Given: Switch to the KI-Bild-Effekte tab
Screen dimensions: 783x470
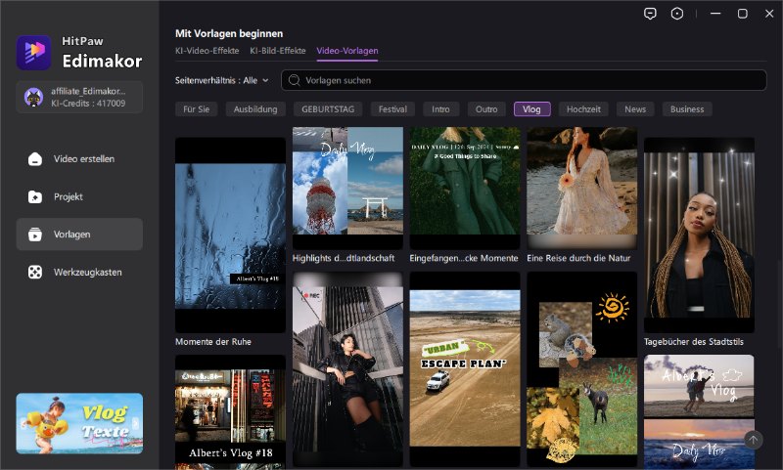Looking at the screenshot, I should pos(278,50).
